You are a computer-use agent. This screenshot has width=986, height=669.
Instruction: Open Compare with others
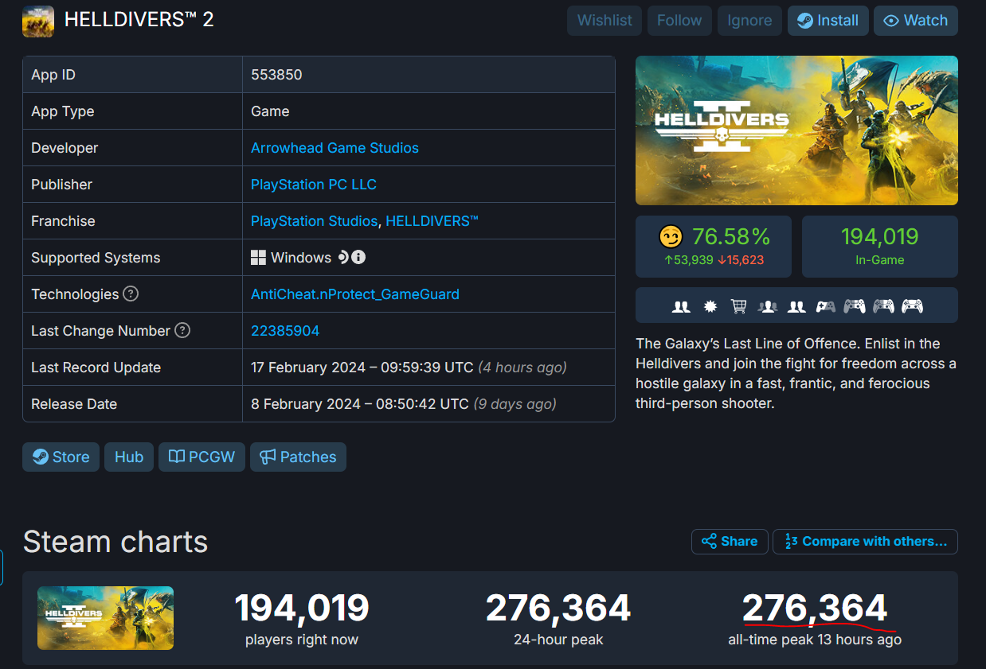[x=866, y=542]
